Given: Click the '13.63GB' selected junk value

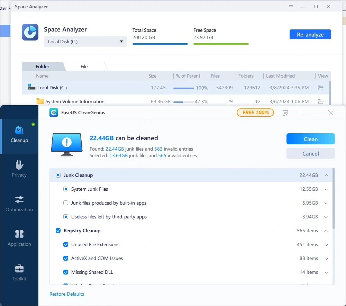Looking at the screenshot, I should pyautogui.click(x=118, y=156).
